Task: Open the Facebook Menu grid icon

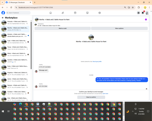Action: click(138, 13)
